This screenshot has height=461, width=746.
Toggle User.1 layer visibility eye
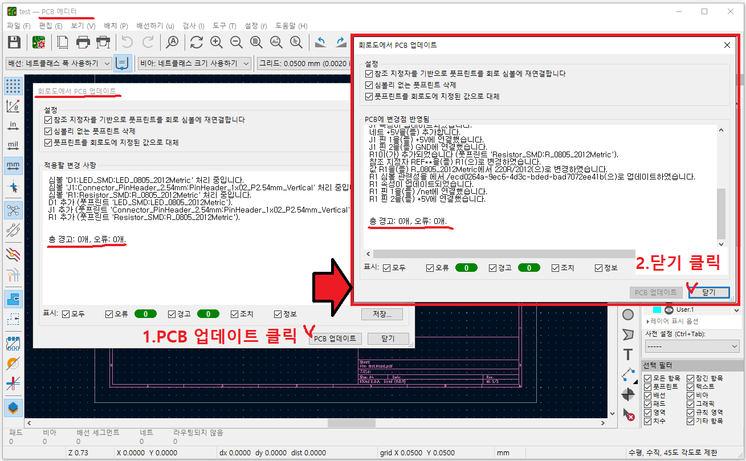click(669, 309)
